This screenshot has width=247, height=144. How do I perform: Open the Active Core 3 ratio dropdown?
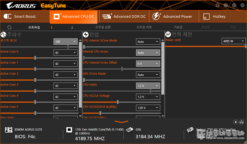click(x=66, y=86)
